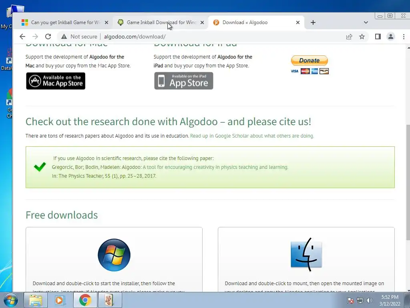Close the Game Inkball Download tab

[202, 22]
